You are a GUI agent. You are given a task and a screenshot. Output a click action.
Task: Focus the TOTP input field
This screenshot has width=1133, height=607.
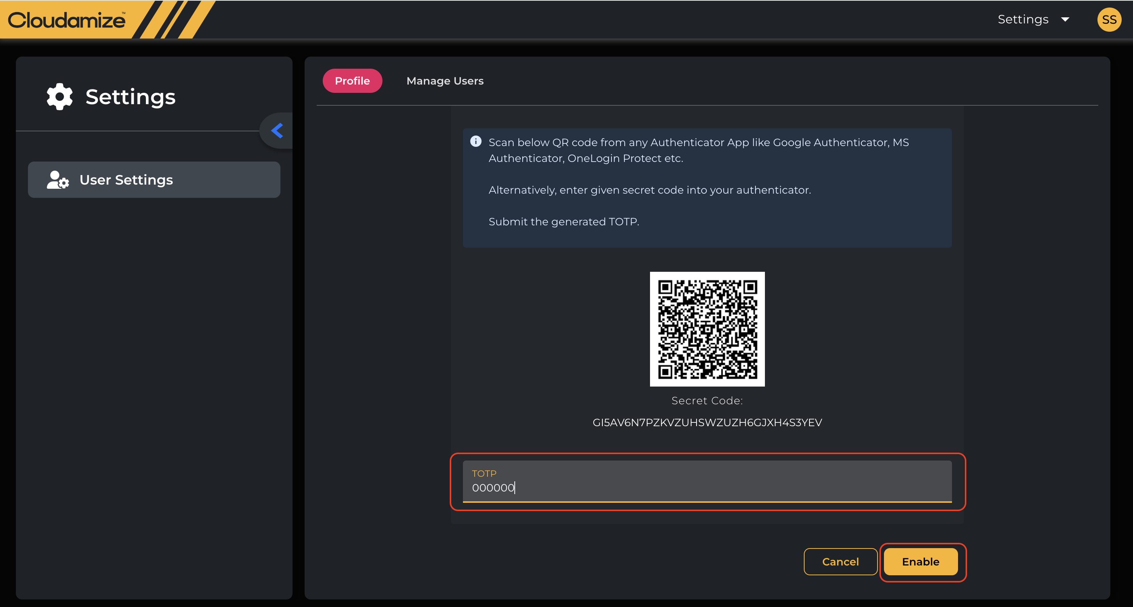click(x=707, y=488)
